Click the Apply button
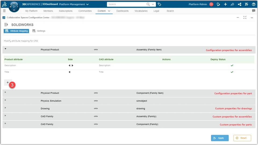258x145 pixels. tap(220, 138)
